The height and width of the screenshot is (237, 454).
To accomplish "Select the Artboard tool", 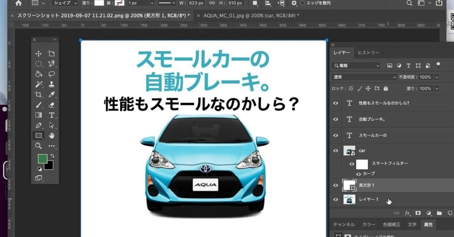I will pos(51,54).
